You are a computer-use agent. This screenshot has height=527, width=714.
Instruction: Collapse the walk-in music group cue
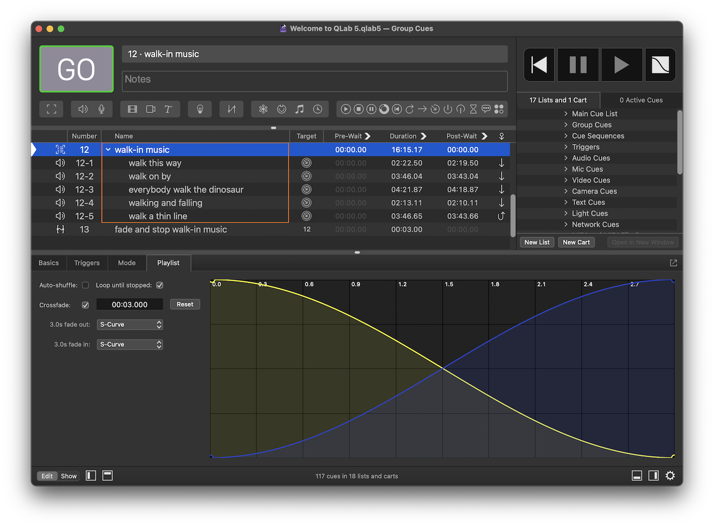point(108,149)
